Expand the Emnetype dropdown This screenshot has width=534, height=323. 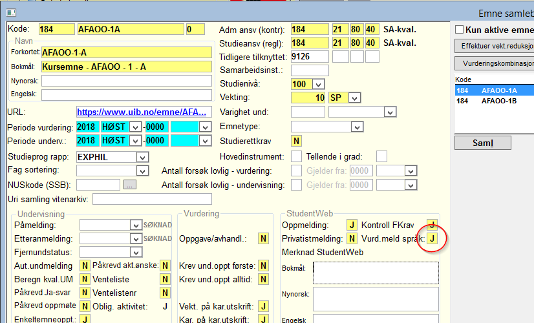(x=356, y=127)
